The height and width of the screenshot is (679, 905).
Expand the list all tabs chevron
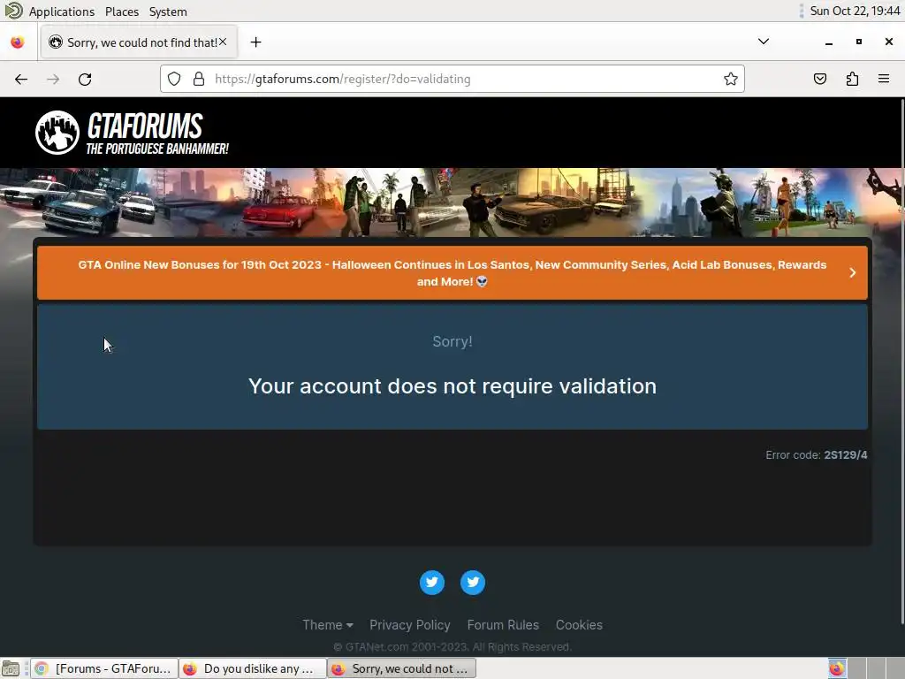point(763,42)
